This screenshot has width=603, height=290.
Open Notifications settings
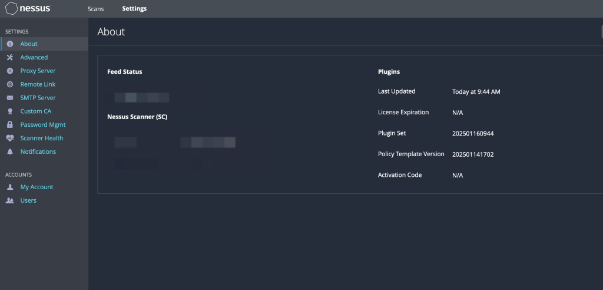point(38,151)
